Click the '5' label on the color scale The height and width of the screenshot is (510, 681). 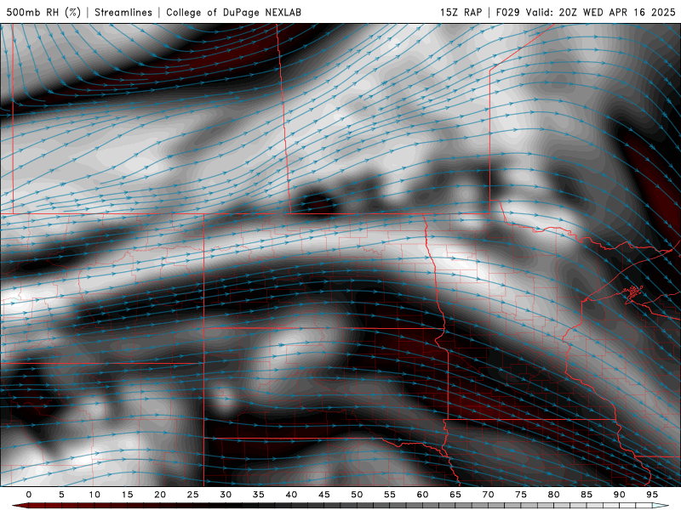coord(61,495)
